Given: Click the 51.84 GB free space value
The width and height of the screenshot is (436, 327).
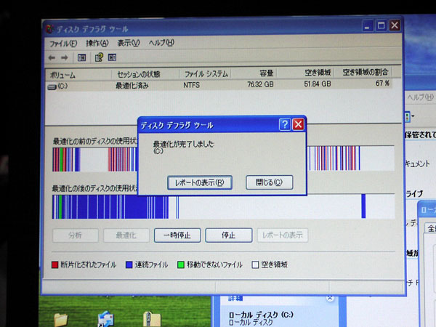Looking at the screenshot, I should (x=318, y=84).
